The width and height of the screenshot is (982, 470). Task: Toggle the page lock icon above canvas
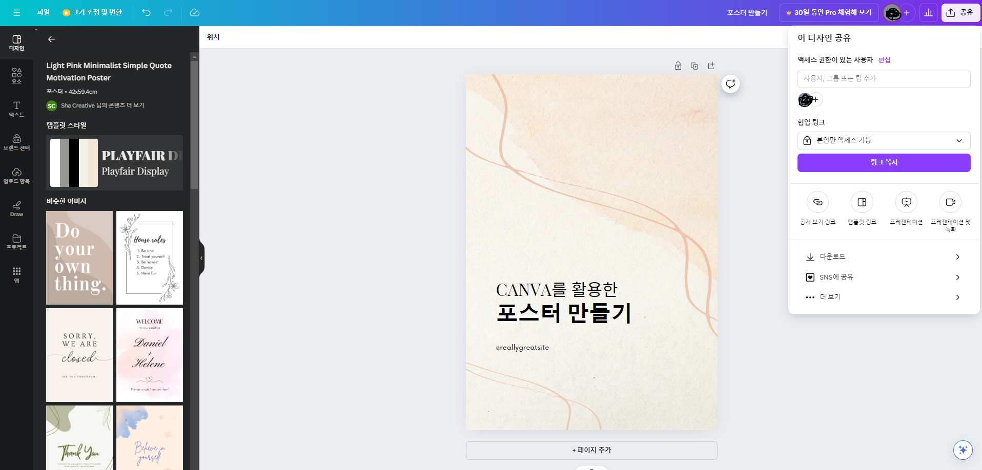pyautogui.click(x=678, y=66)
